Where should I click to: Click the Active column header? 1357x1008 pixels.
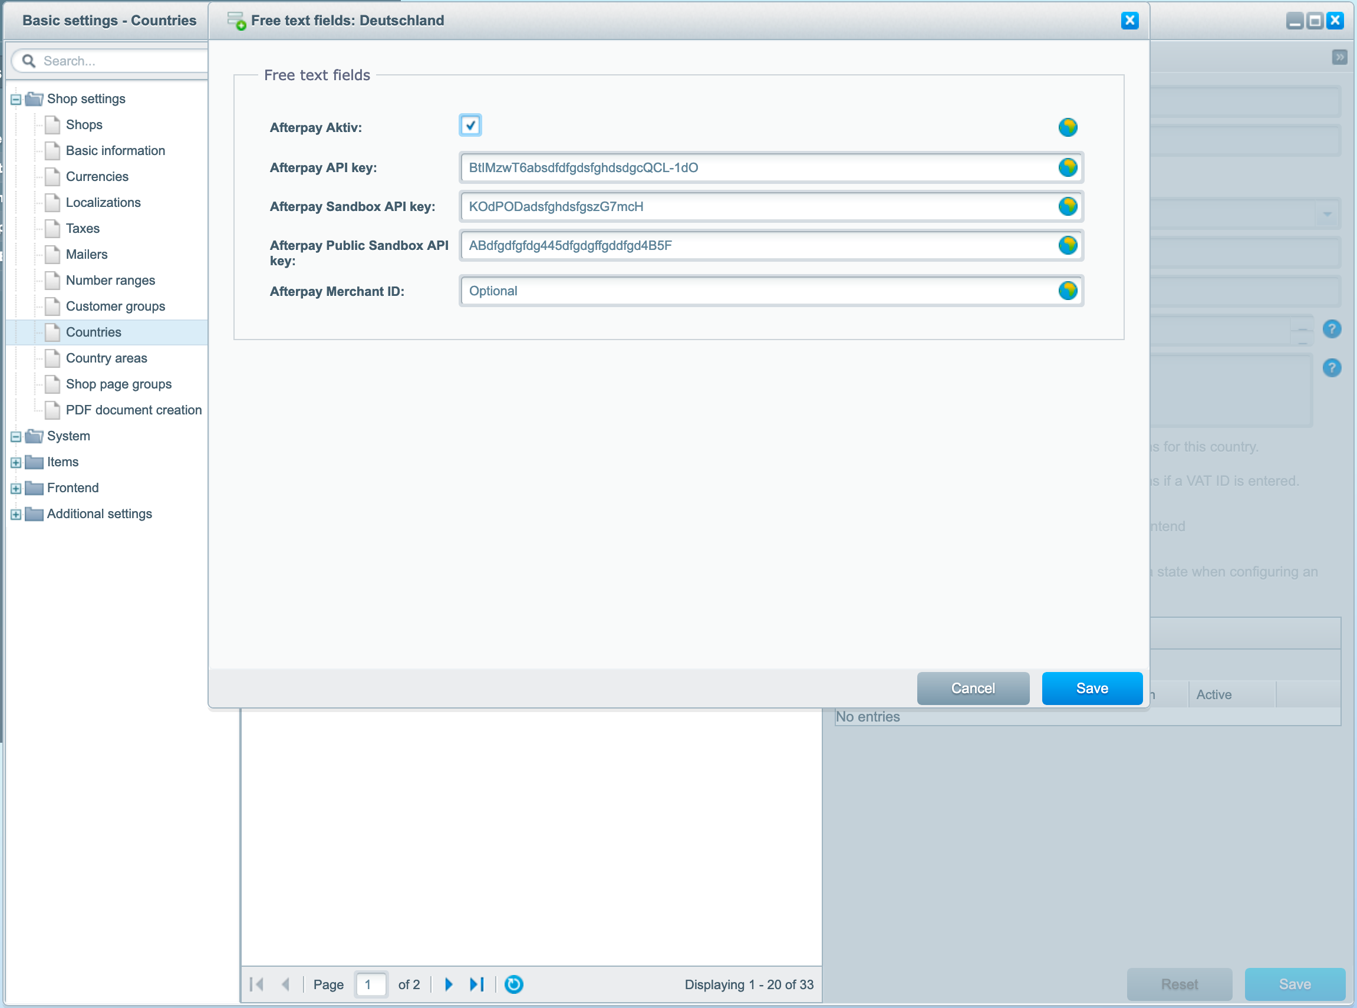coord(1231,694)
